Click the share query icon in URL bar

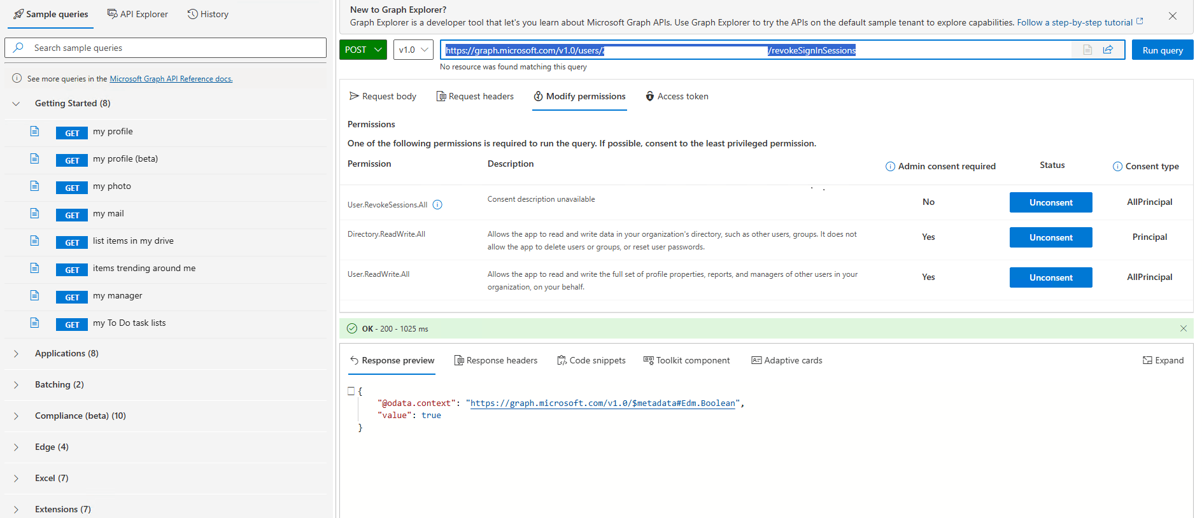click(1108, 50)
